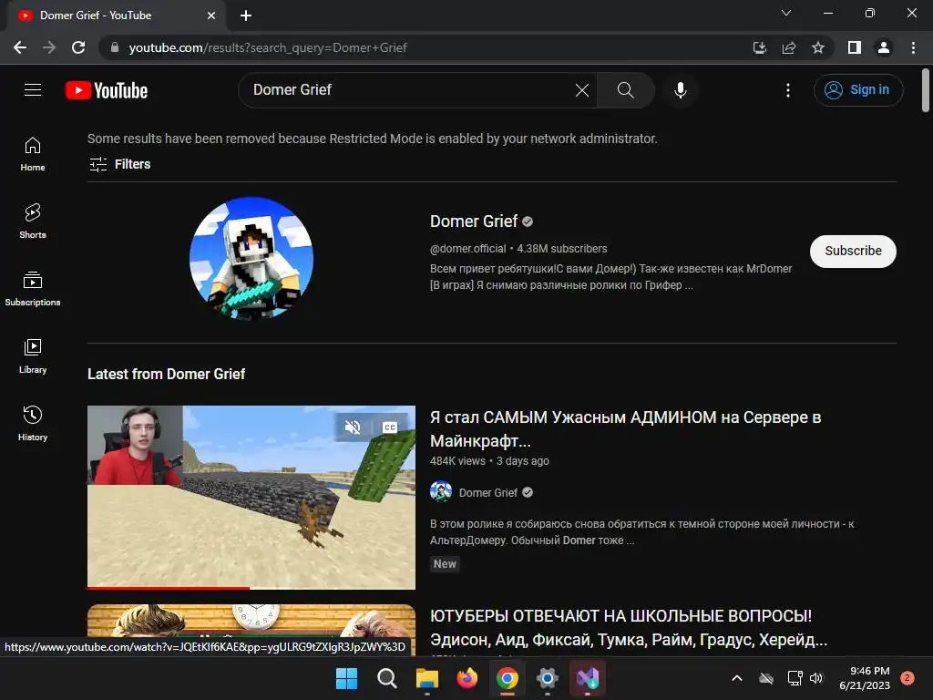Open Shorts in the sidebar
This screenshot has height=700, width=933.
coord(33,221)
